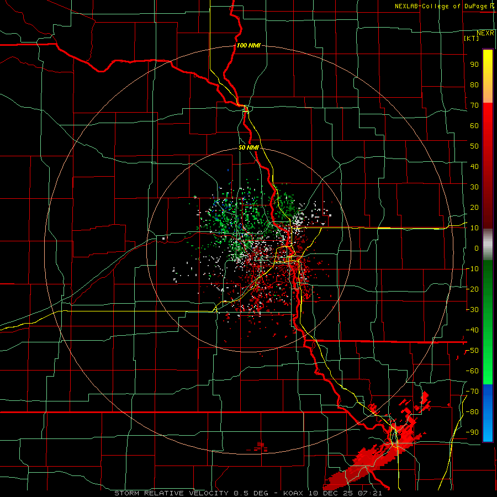Select the -40 value on velocity scale
Image resolution: width=497 pixels, height=497 pixels.
click(x=473, y=330)
